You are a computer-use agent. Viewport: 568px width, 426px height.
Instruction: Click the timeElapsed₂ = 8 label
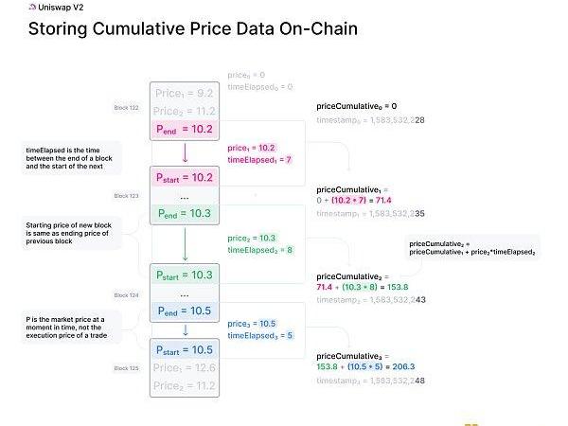[x=259, y=251]
